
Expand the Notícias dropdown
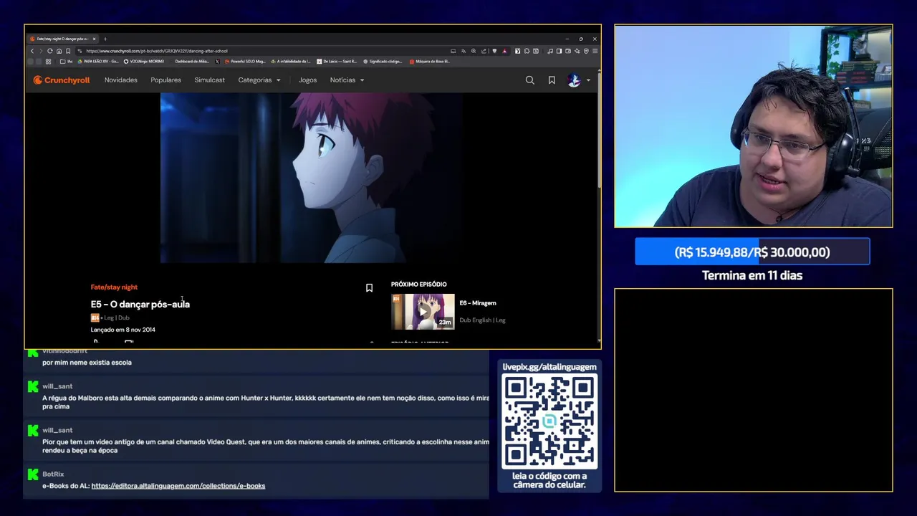(347, 80)
